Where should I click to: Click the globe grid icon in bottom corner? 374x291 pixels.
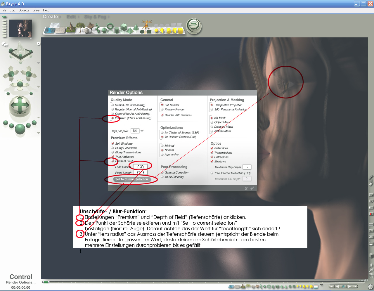pyautogui.click(x=370, y=287)
